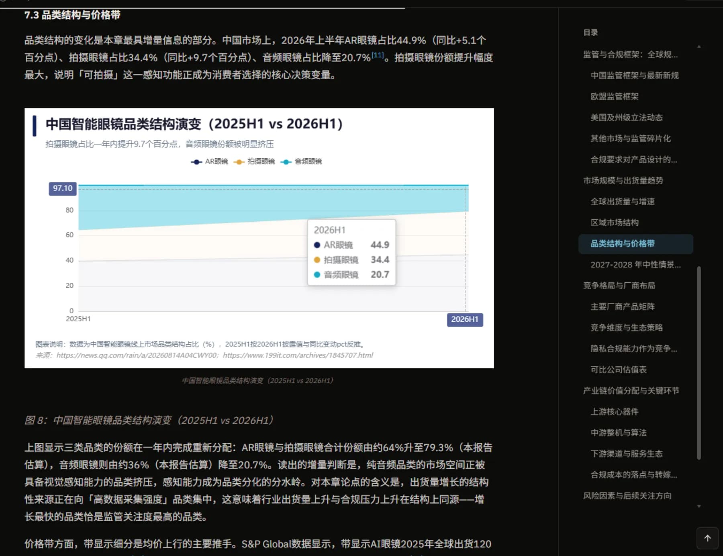Viewport: 723px width, 556px height.
Task: Select 上游核心器件 in the contents
Action: coord(615,412)
